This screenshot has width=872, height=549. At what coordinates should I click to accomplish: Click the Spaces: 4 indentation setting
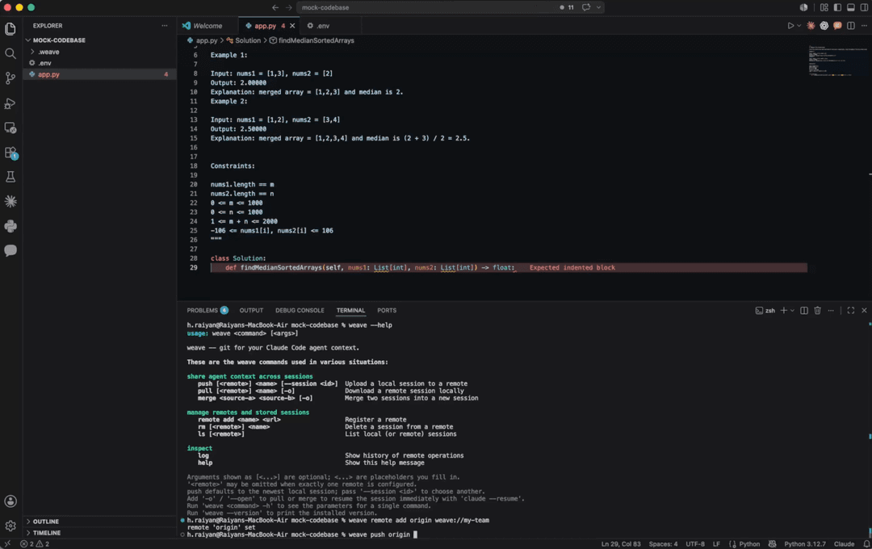pos(663,544)
